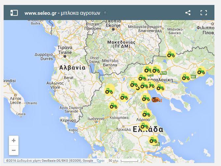Click the Berat town label
Screen dimensions: 221x166
pos(69,78)
